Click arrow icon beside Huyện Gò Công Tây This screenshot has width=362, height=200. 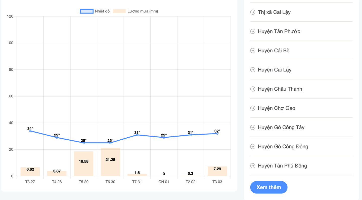(253, 127)
